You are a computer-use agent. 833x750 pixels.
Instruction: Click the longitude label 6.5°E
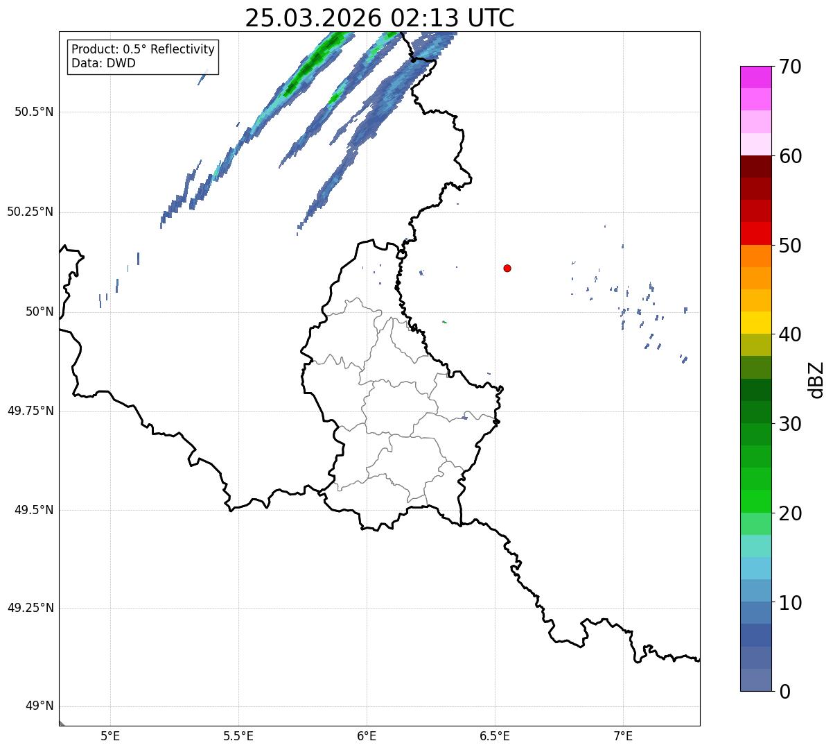[495, 736]
